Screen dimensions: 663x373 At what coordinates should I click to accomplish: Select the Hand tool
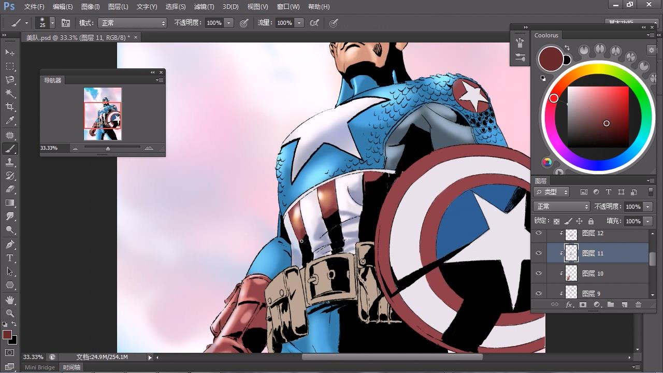tap(10, 300)
